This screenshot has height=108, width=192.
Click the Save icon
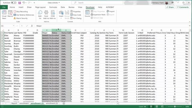[19, 3]
